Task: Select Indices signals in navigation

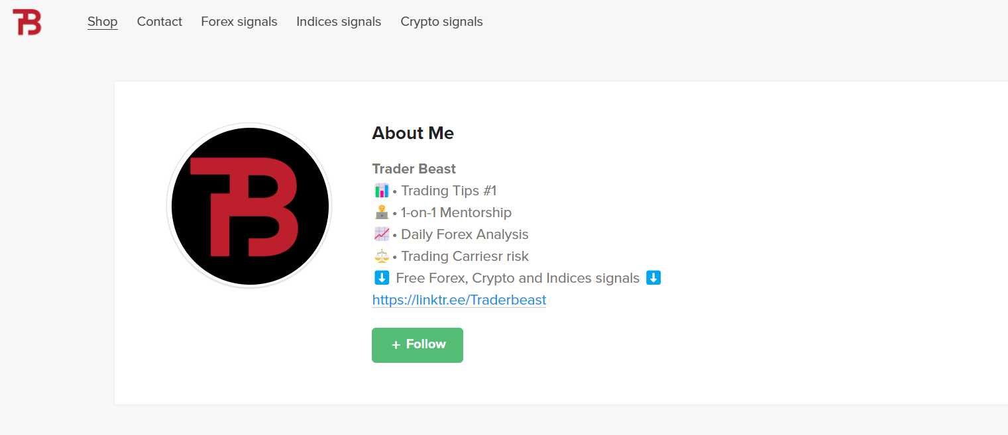Action: pyautogui.click(x=339, y=22)
